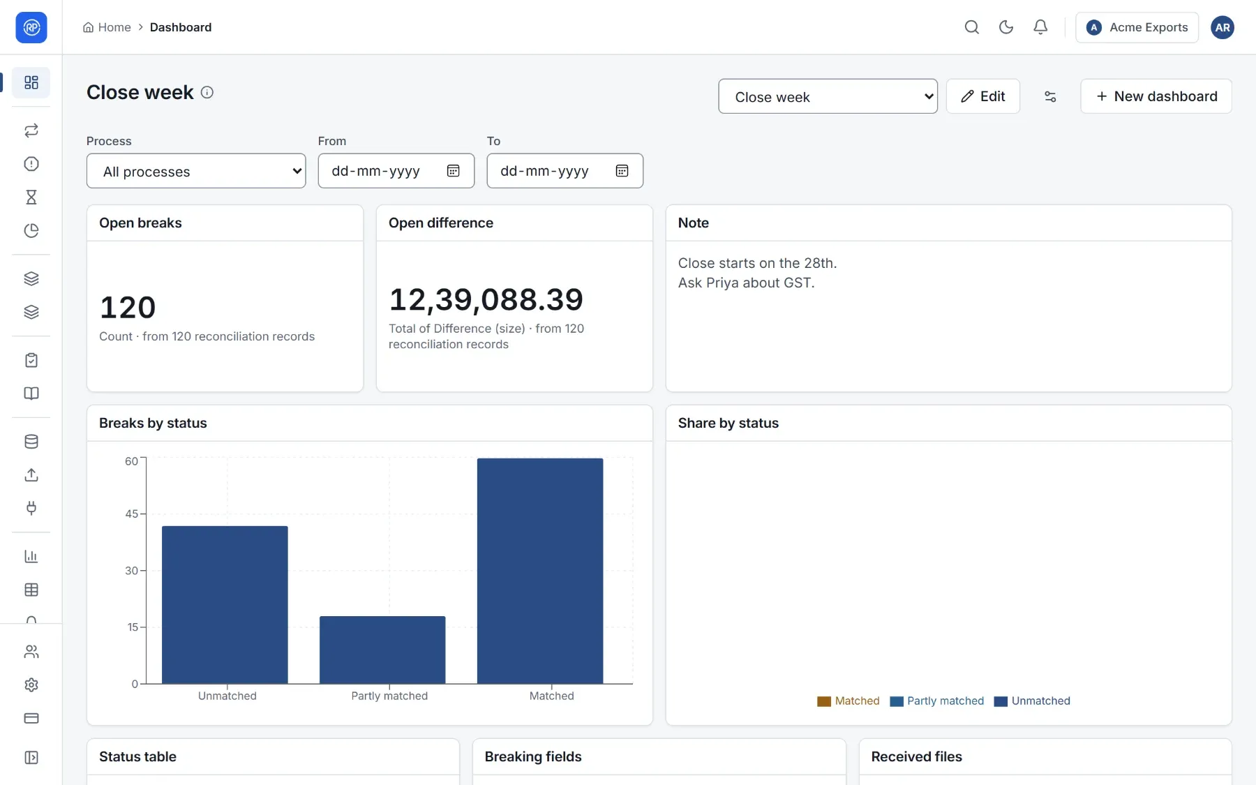
Task: Toggle the Matched legend swatch in Share by status
Action: [x=824, y=701]
